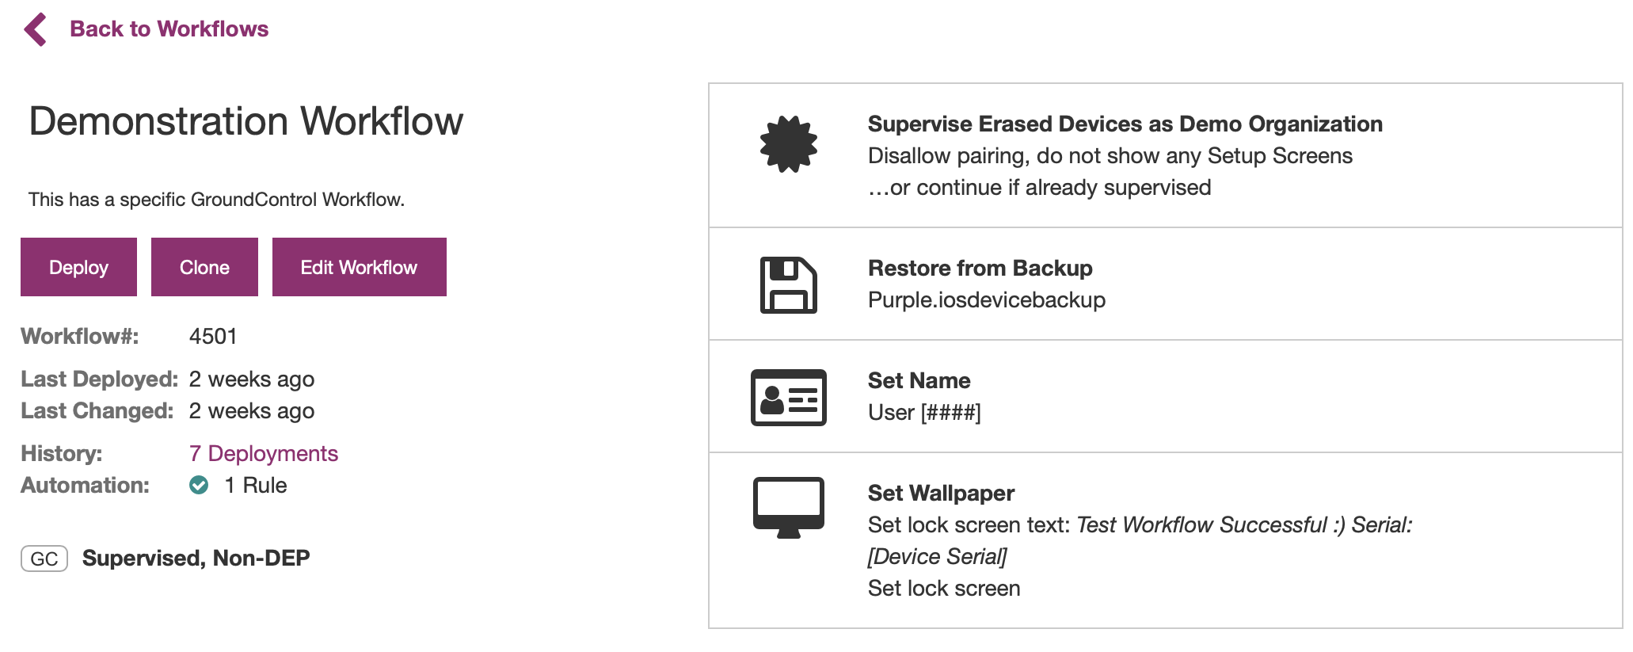The image size is (1633, 652).
Task: Click the GC badge label
Action: point(44,559)
